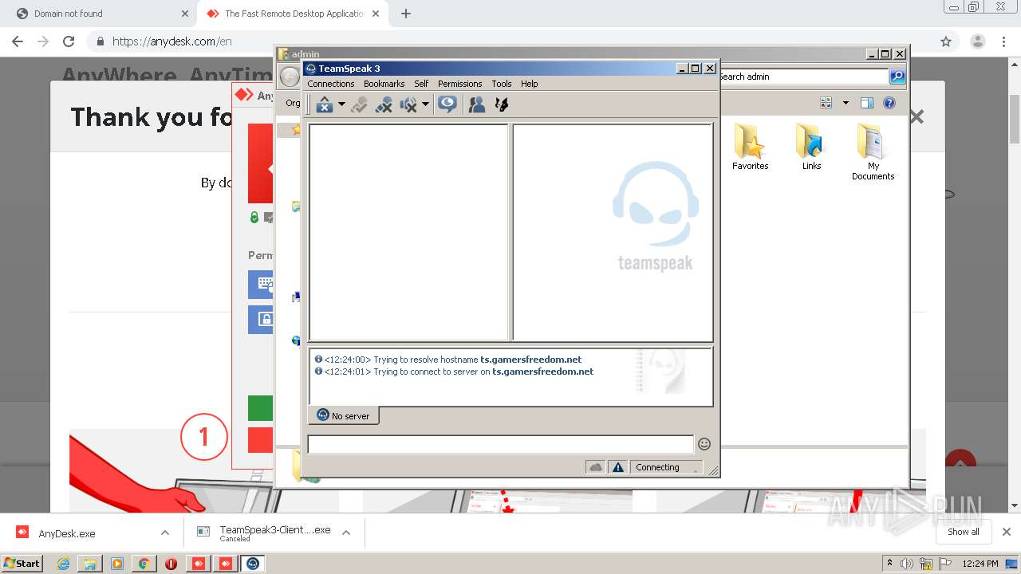
Task: Click the change view icon in Explorer
Action: pyautogui.click(x=826, y=103)
